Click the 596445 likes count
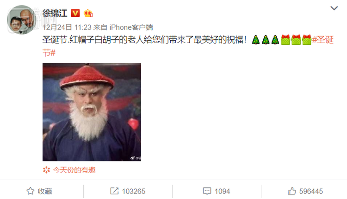 click(311, 191)
